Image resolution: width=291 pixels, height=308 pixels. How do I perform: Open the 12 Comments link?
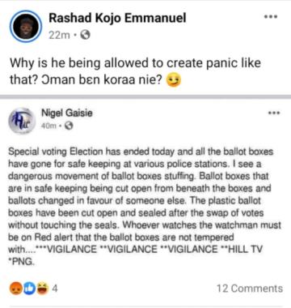[x=250, y=289]
